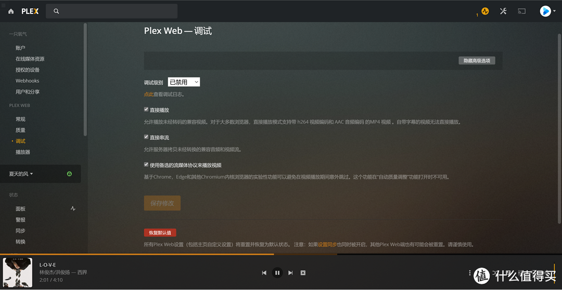Screen dimensions: 562x290
Task: Click the red 恢复默认值 button
Action: (x=160, y=233)
